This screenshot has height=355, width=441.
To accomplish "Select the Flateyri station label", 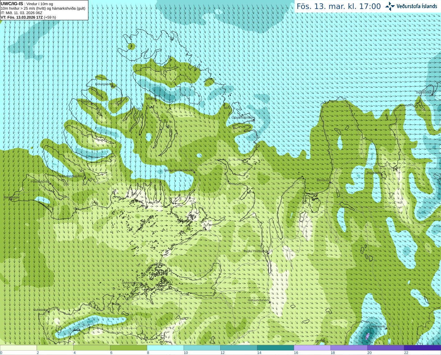I will [86, 101].
